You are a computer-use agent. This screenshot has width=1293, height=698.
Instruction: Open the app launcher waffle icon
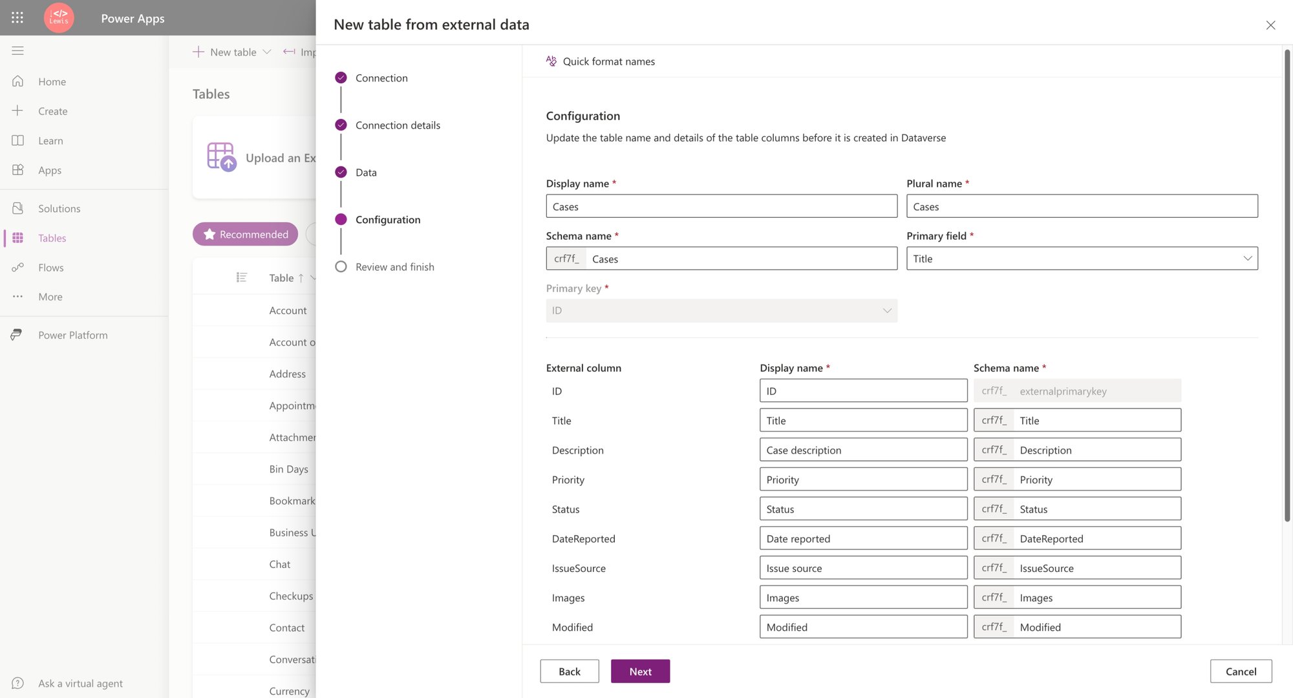17,18
